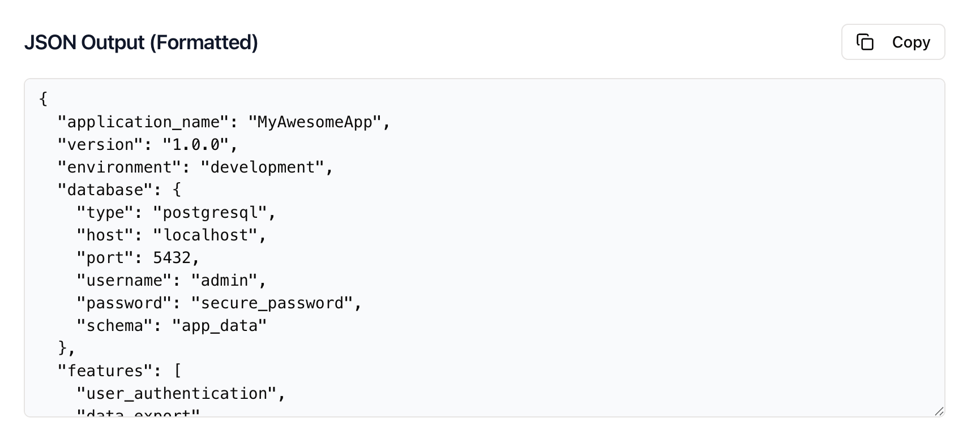The image size is (967, 439).
Task: Click the "features" array key
Action: pos(106,370)
